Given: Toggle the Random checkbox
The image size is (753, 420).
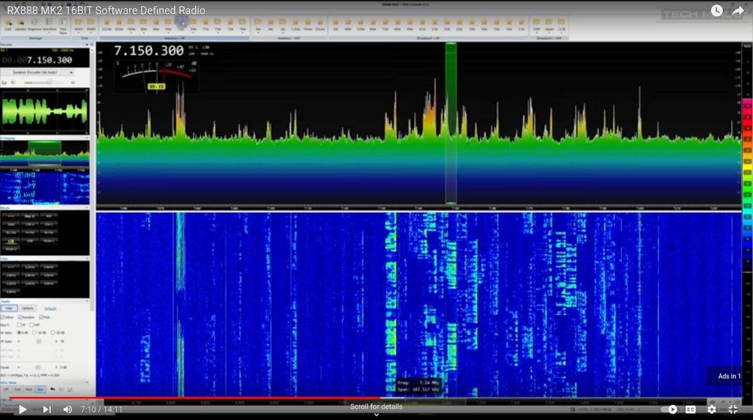Looking at the screenshot, I should pos(20,317).
